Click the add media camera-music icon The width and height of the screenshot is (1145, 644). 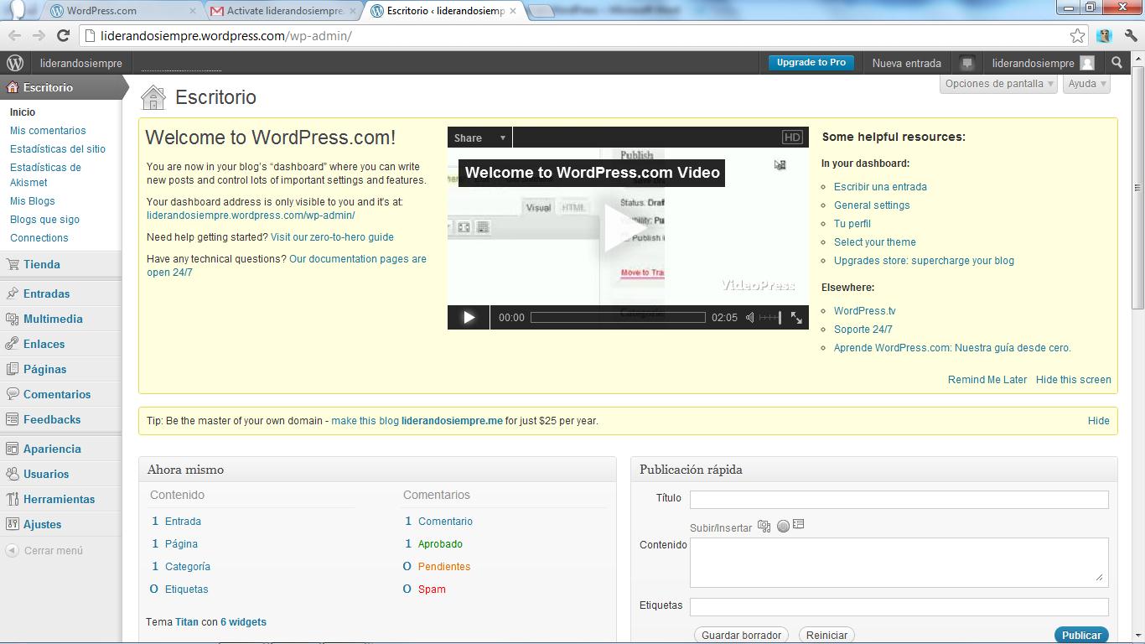(764, 526)
